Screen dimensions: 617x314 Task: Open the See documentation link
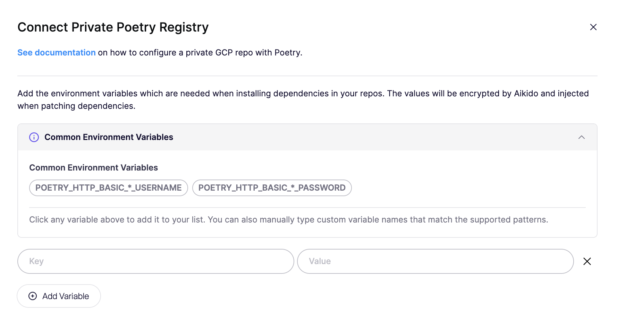[57, 53]
